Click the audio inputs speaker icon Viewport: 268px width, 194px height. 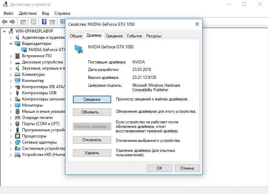[x=17, y=37]
